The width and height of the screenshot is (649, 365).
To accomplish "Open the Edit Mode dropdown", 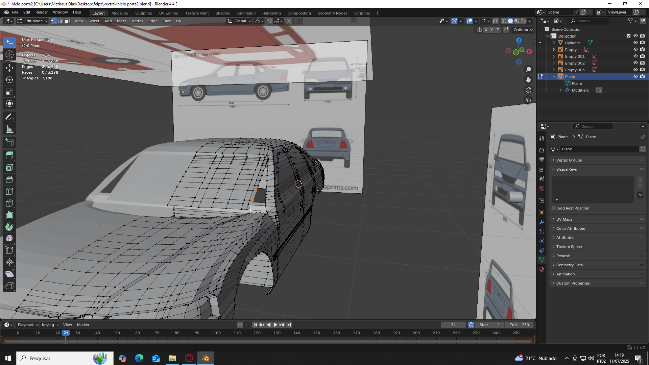I will tap(33, 21).
